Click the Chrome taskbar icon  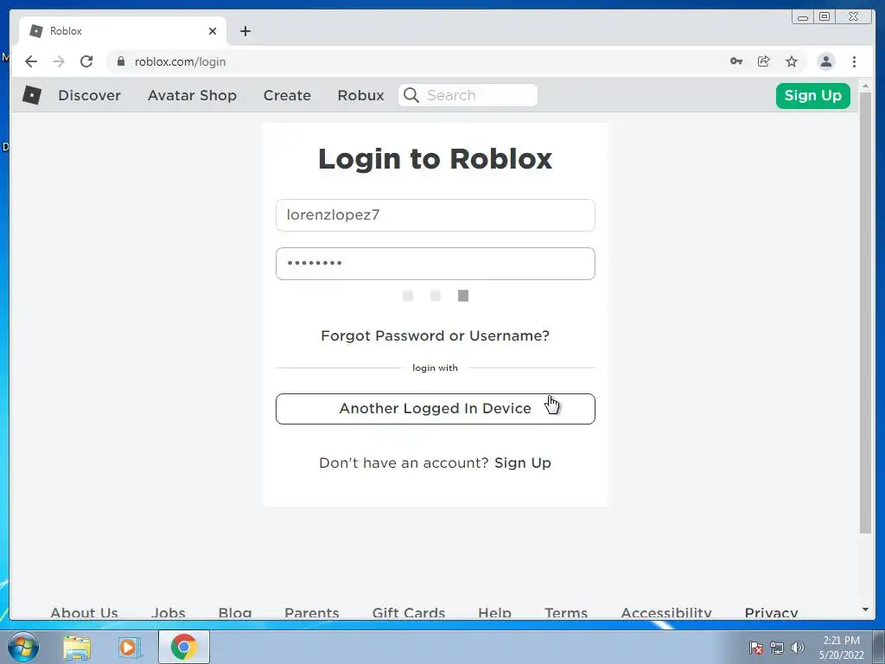(183, 647)
